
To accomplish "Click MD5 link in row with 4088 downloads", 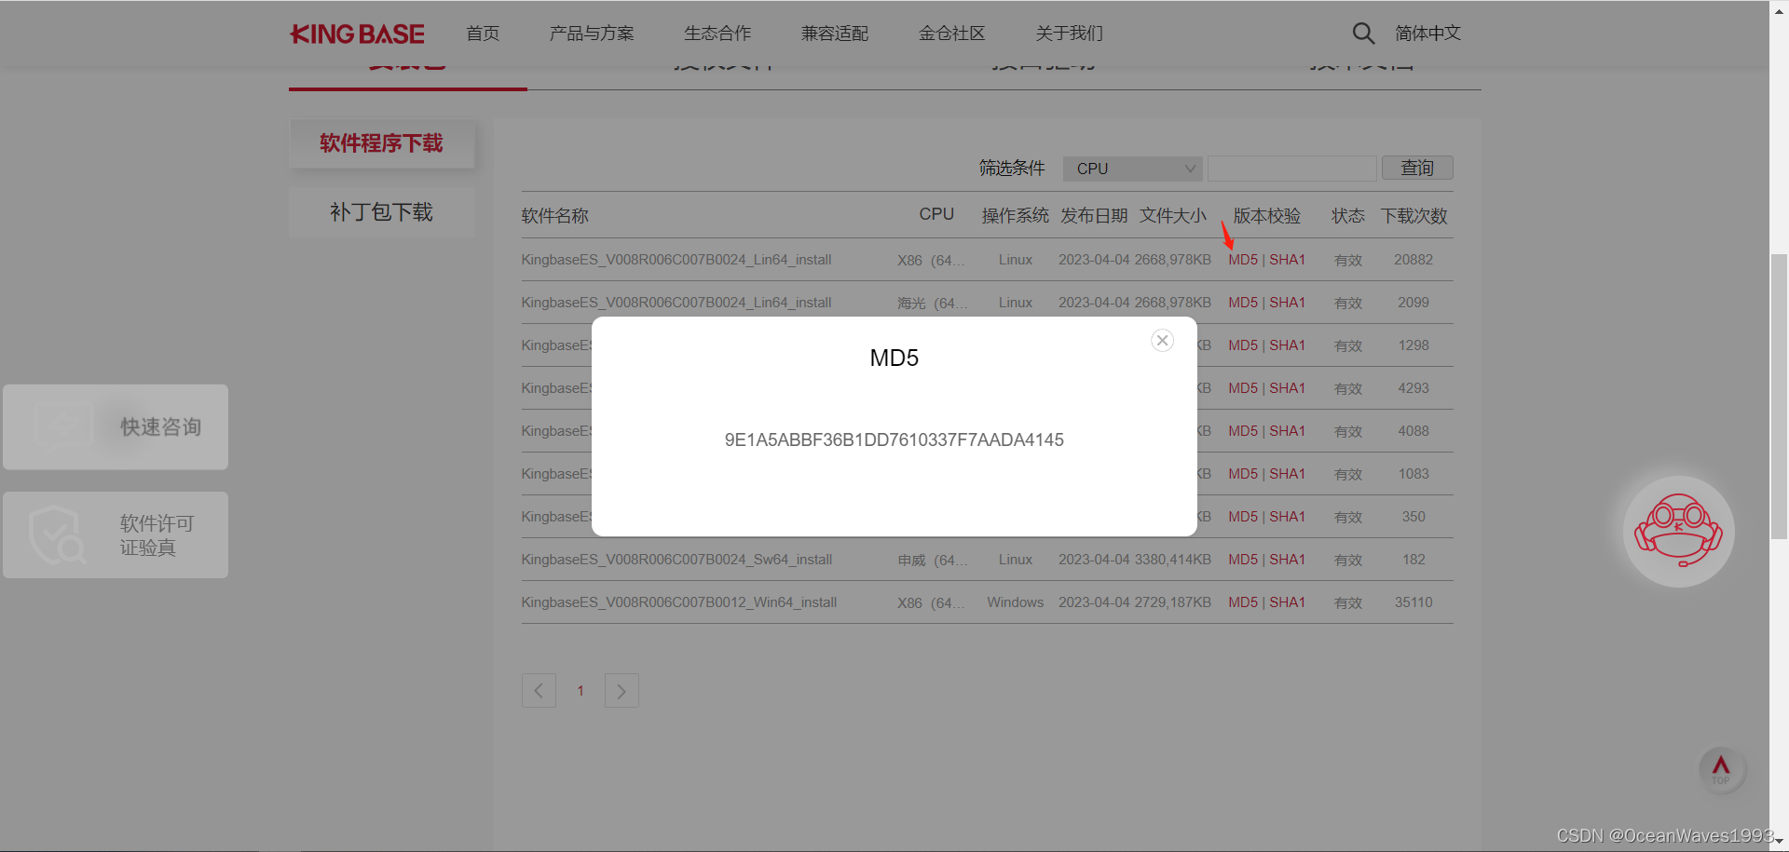I will pyautogui.click(x=1243, y=431).
